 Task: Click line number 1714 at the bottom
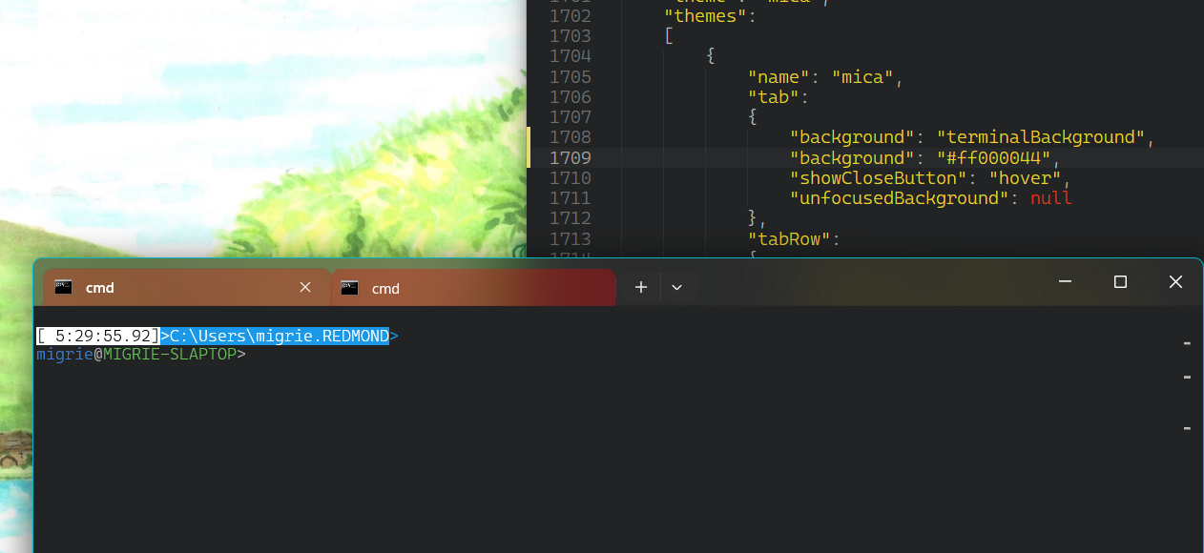click(x=572, y=253)
